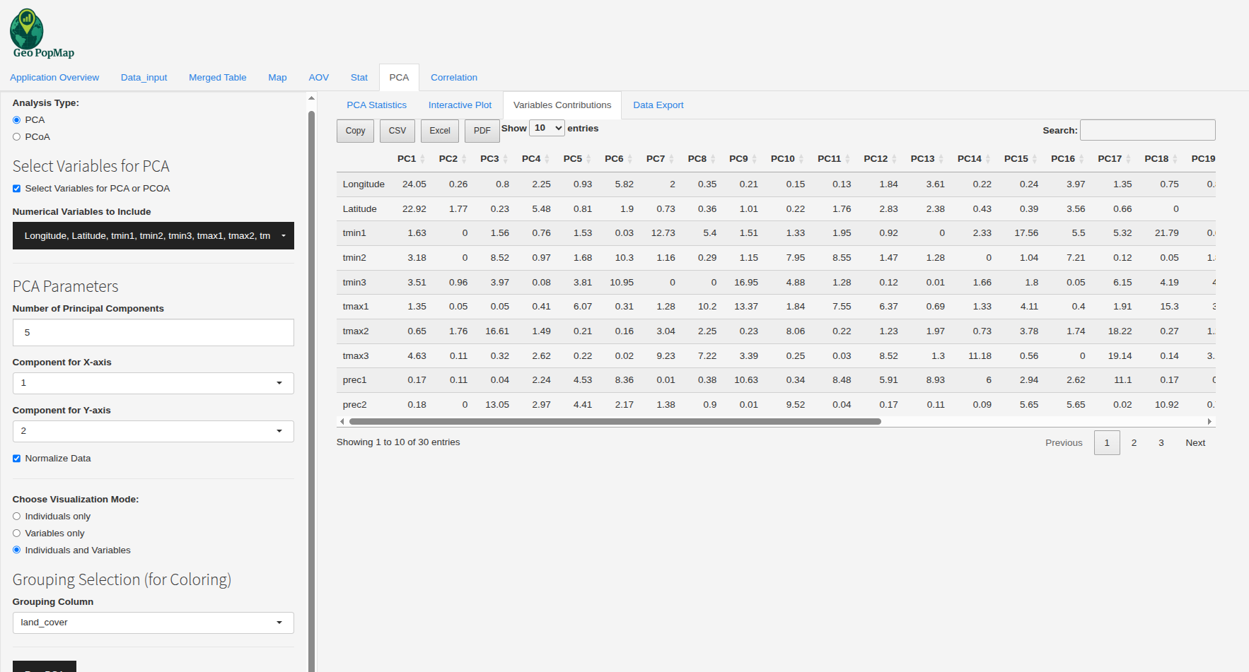Open Data Export subtab
Viewport: 1249px width, 672px height.
pos(658,105)
